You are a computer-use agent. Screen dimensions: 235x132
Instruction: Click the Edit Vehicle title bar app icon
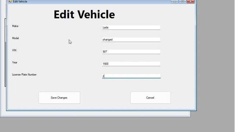coord(10,1)
